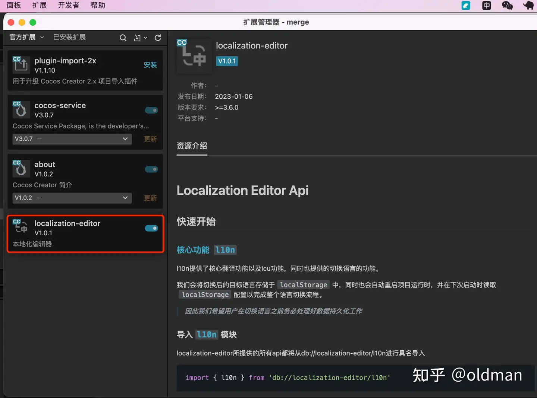Click the cocos-service extension icon
This screenshot has height=398, width=537.
[x=21, y=109]
